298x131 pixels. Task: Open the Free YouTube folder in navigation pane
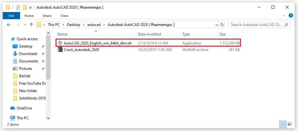pyautogui.click(x=32, y=83)
